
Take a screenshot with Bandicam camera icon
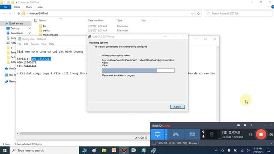pyautogui.click(x=271, y=134)
